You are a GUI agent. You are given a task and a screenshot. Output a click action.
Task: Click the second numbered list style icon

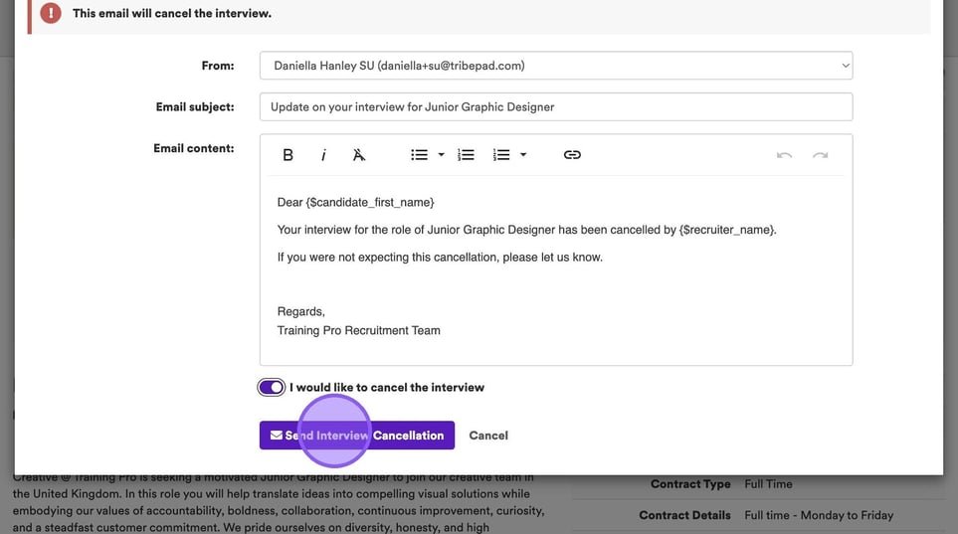tap(501, 155)
